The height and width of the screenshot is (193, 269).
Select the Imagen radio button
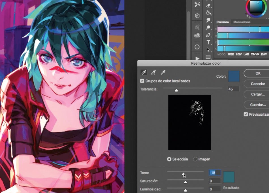tap(195, 159)
